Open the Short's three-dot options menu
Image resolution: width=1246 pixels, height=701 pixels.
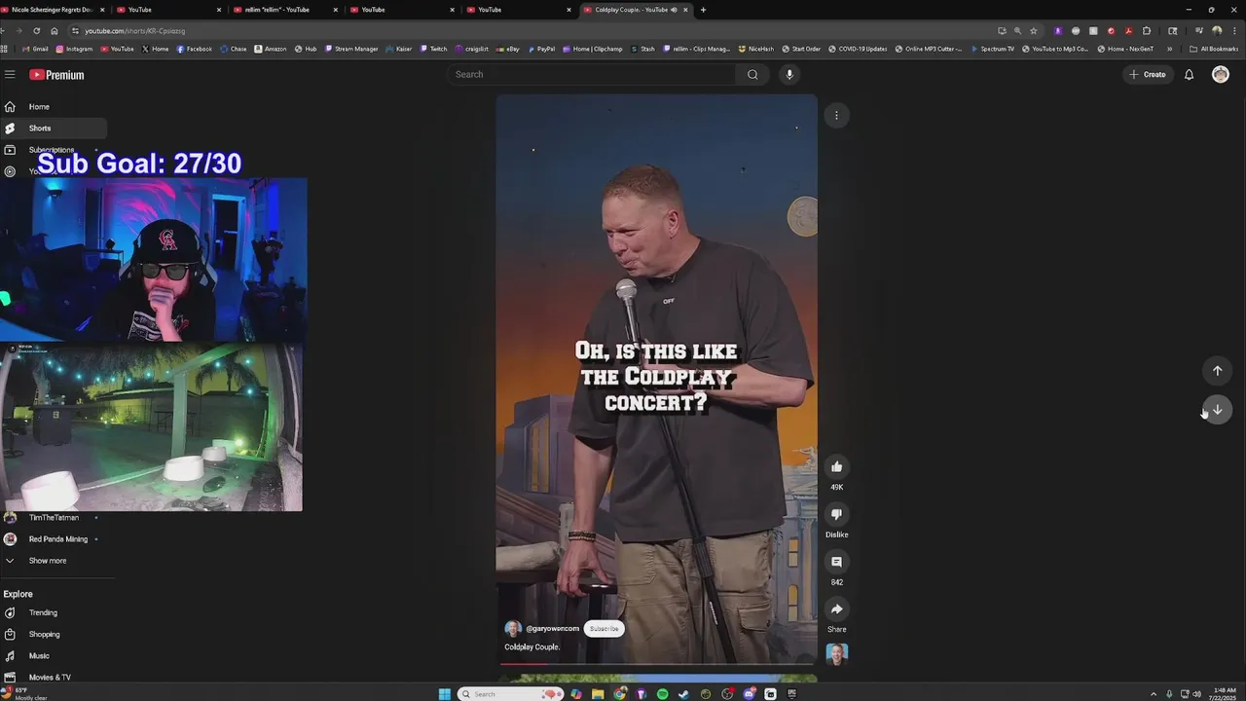coord(836,115)
